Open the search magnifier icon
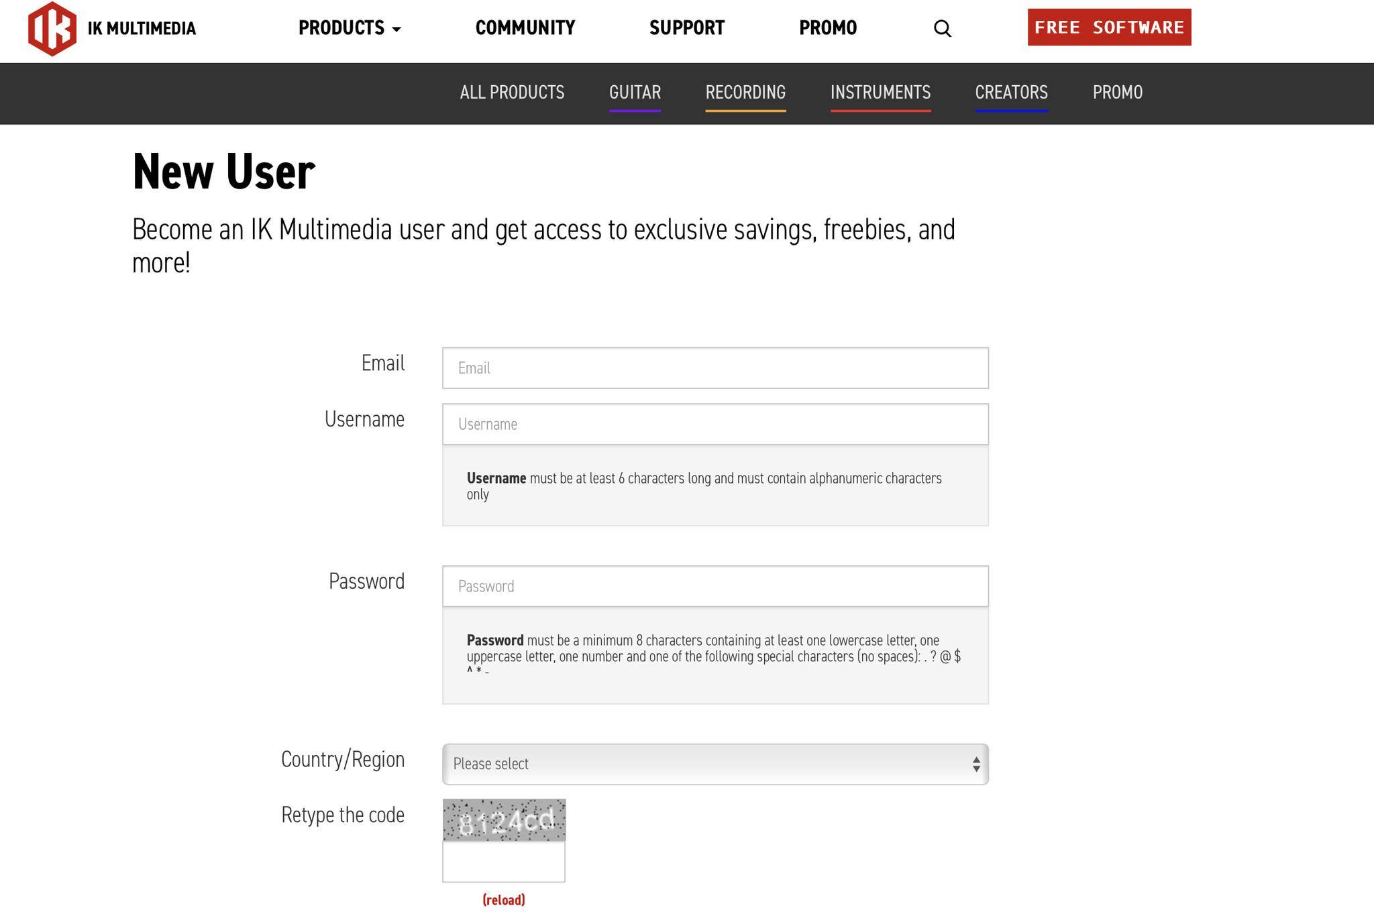1374x916 pixels. (x=942, y=28)
